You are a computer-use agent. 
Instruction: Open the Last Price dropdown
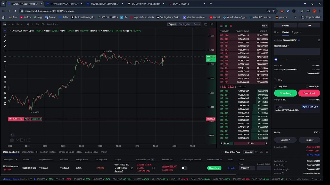[x=53, y=24]
